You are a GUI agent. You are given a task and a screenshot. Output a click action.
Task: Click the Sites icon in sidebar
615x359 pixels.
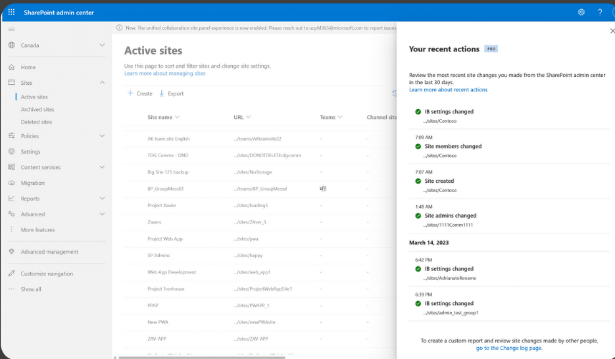click(x=11, y=82)
